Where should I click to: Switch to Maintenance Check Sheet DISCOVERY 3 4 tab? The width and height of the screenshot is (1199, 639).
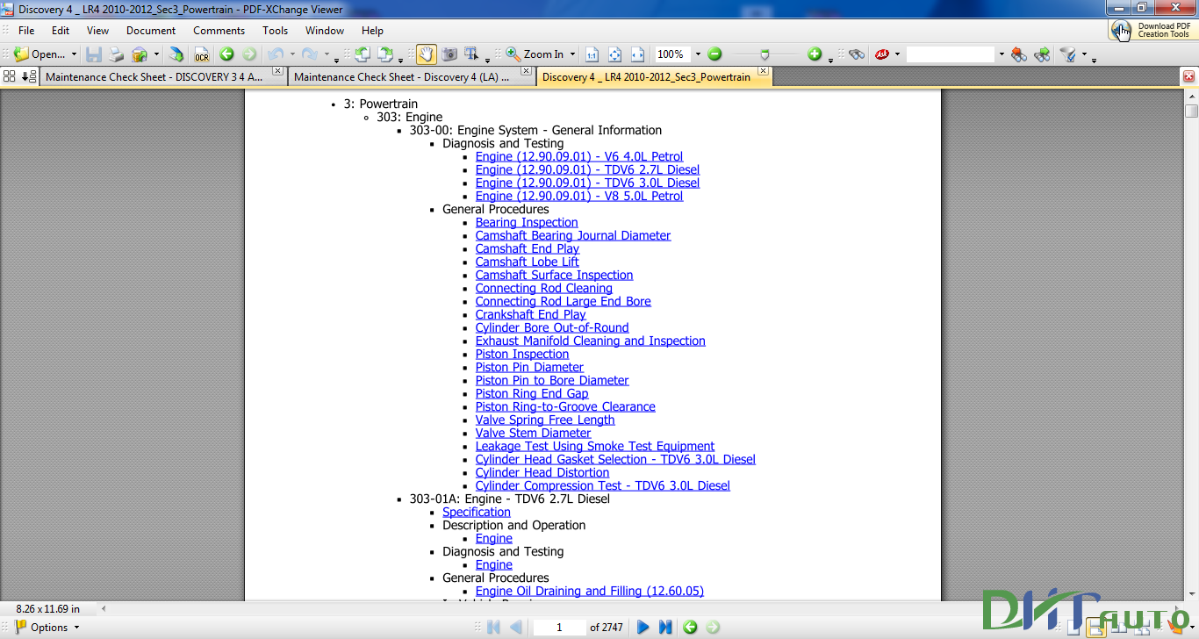(x=162, y=76)
